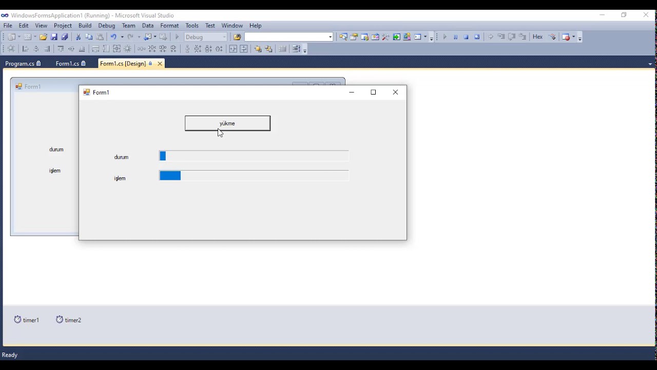The image size is (657, 370).
Task: Click the Send to Back layout icon
Action: click(x=268, y=49)
